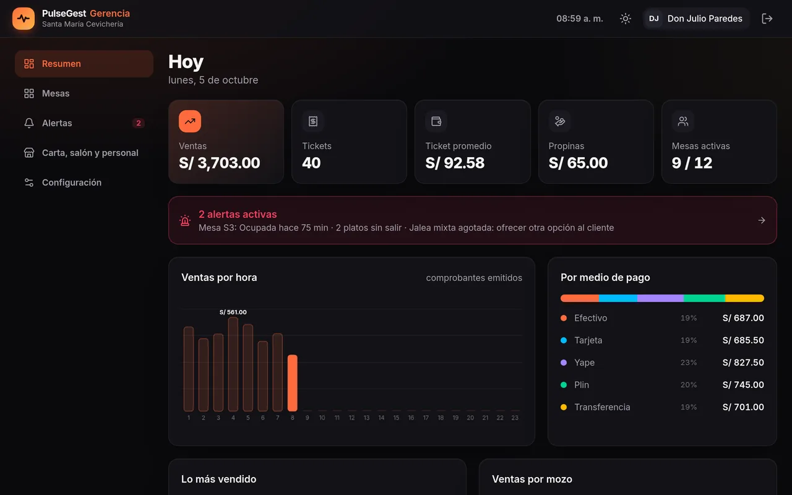Click the storefront icon beside Carta
This screenshot has height=495, width=792.
click(29, 153)
